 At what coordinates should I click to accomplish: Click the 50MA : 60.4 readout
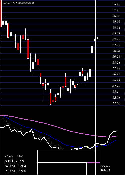click(x=15, y=166)
